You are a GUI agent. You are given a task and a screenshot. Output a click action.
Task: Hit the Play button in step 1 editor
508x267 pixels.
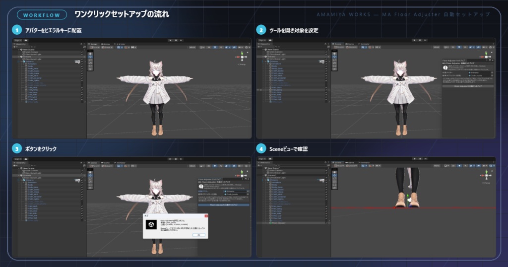point(170,40)
